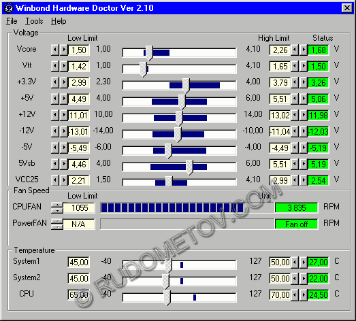Image resolution: width=356 pixels, height=321 pixels.
Task: Decrease System1 temperature high limit
Action: click(295, 263)
